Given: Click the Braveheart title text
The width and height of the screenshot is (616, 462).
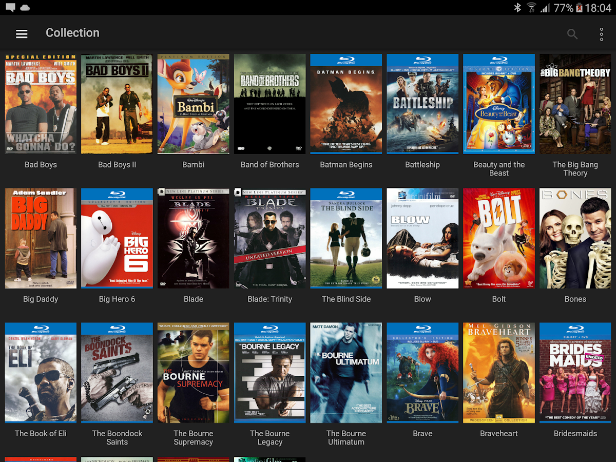Looking at the screenshot, I should point(499,434).
